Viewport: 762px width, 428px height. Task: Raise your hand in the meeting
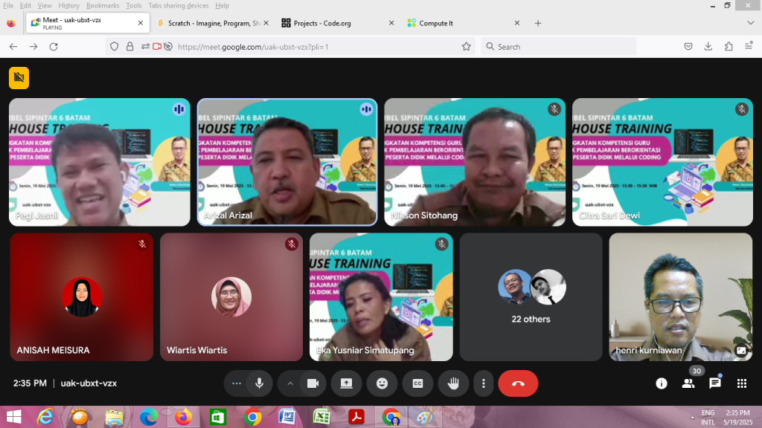453,383
